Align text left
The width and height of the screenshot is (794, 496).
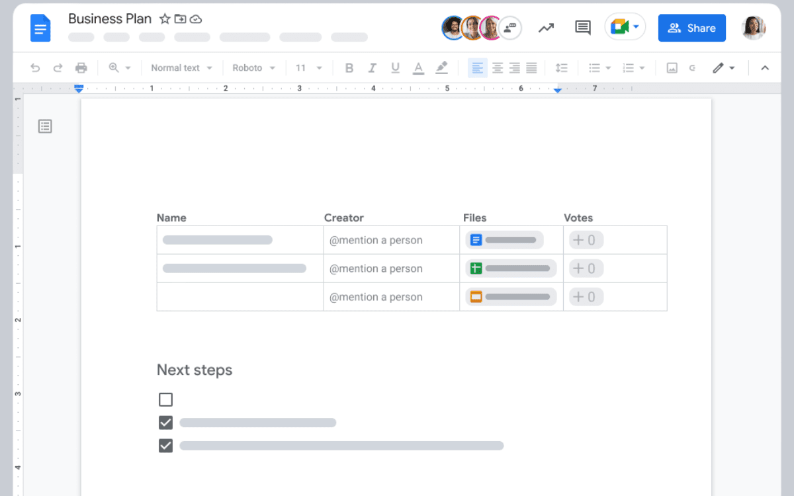(x=478, y=67)
